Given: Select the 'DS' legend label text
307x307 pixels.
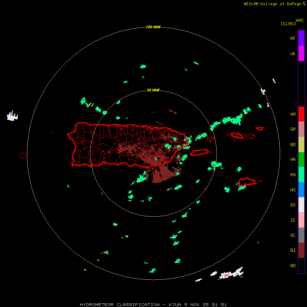Looking at the screenshot, I should tap(293, 205).
